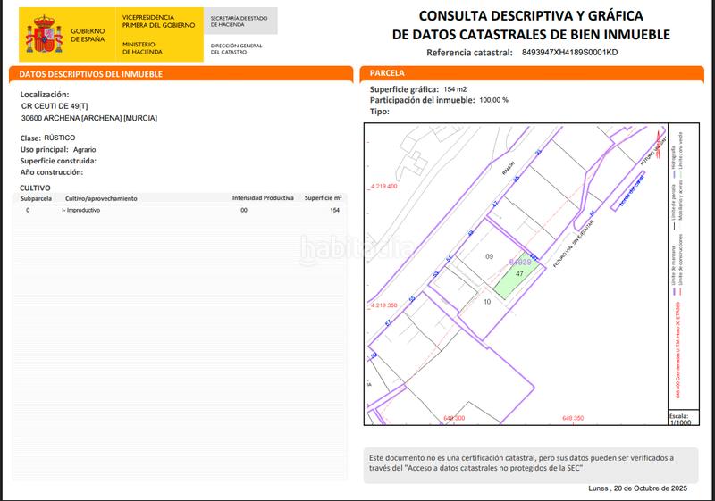The image size is (715, 501).
Task: Click the habitaclia watermark on the document
Action: tap(352, 246)
